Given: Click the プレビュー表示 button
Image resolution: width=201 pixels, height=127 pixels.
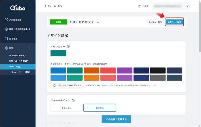Looking at the screenshot, I should [155, 22].
